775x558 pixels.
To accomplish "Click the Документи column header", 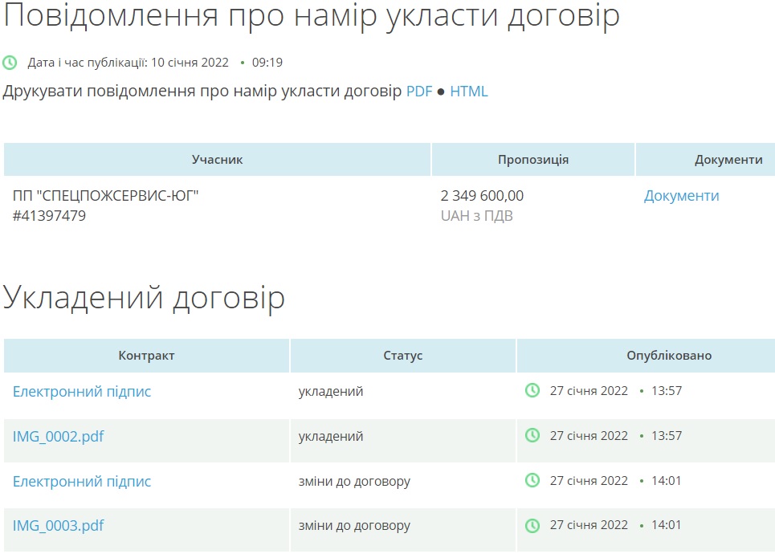I will 728,160.
